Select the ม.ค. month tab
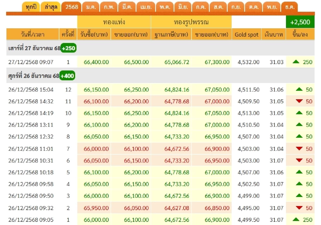Screen dimensions: 321x225 (x=91, y=7)
